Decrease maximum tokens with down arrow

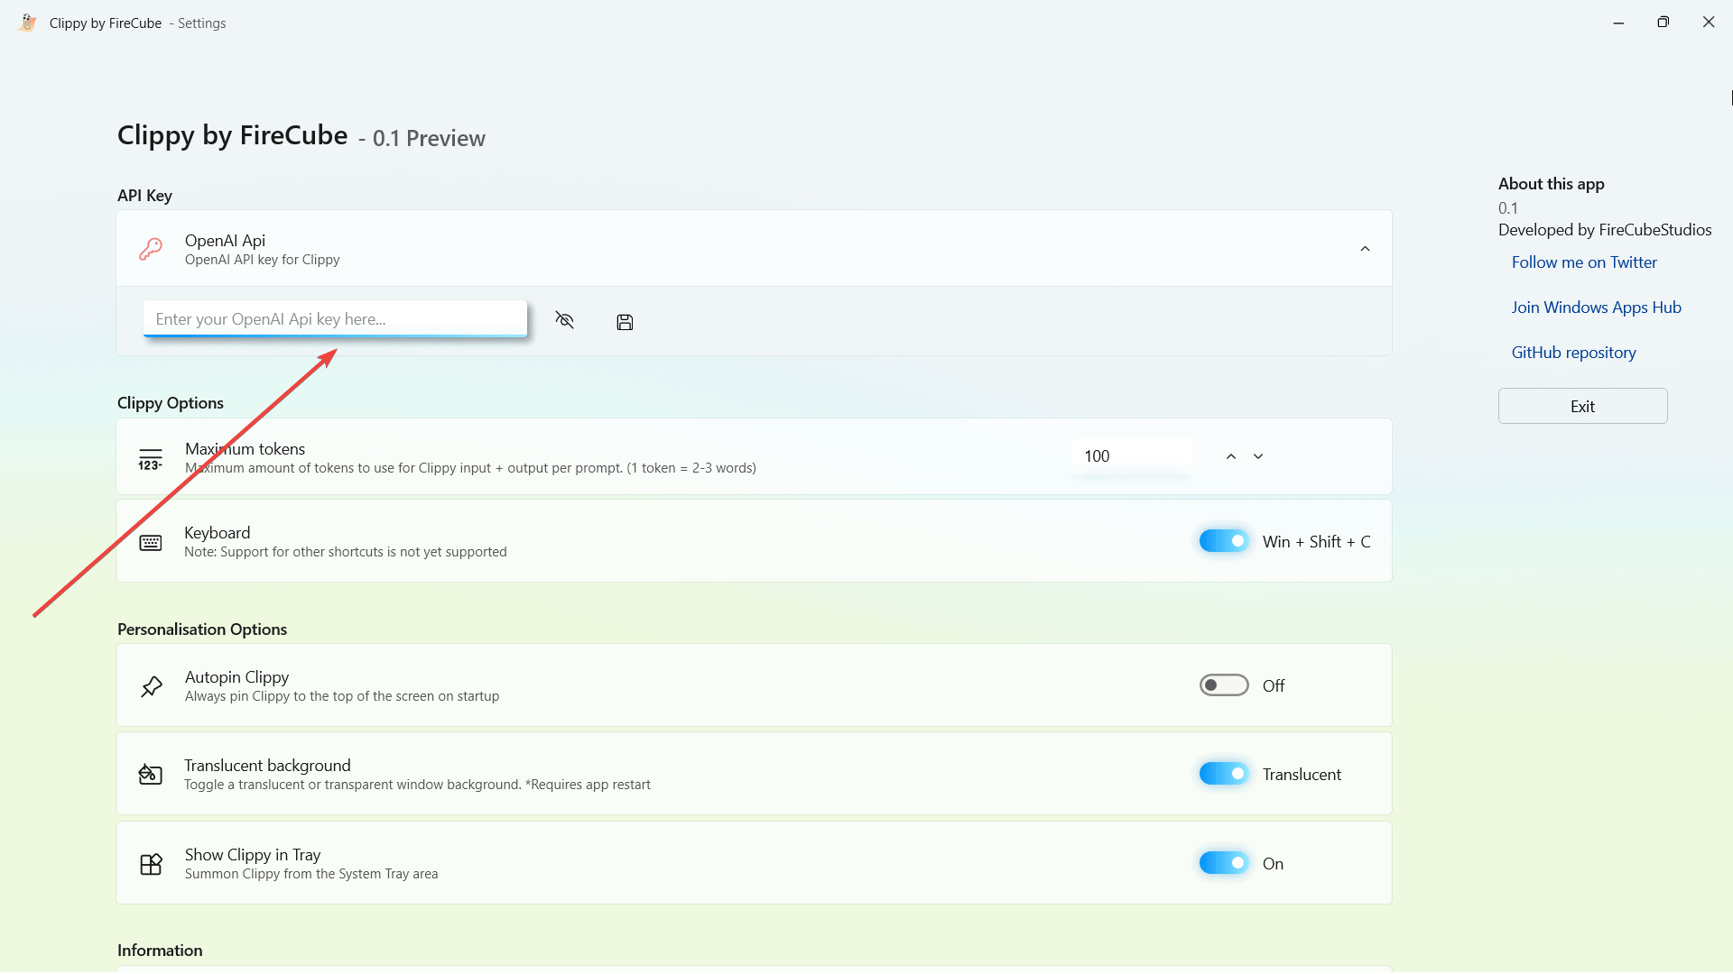[x=1258, y=456]
